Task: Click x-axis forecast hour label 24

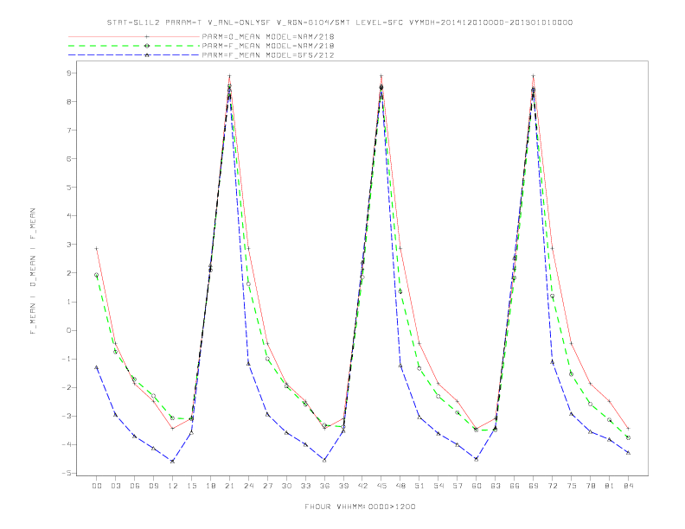Action: [248, 486]
